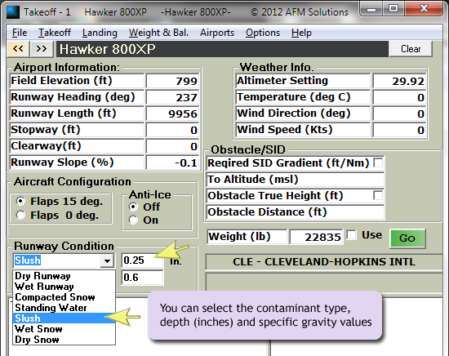The width and height of the screenshot is (449, 356).
Task: Click the Clearway value field
Action: pyautogui.click(x=173, y=146)
